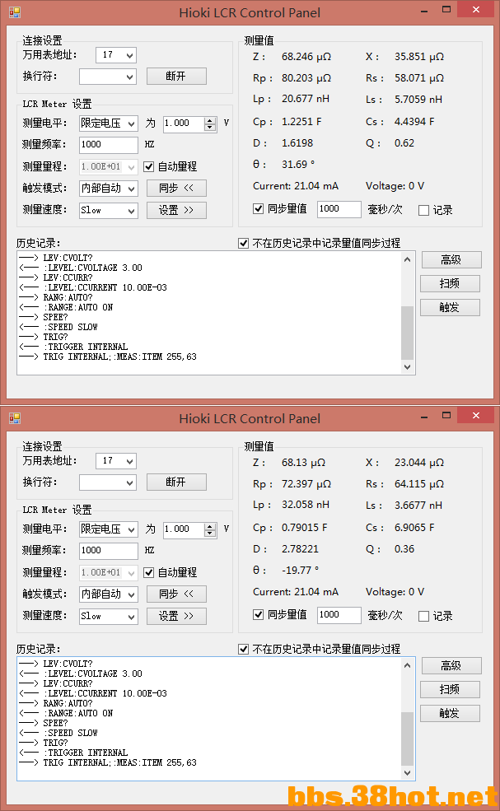
Task: Toggle 记录 checkbox in top window
Action: click(423, 211)
